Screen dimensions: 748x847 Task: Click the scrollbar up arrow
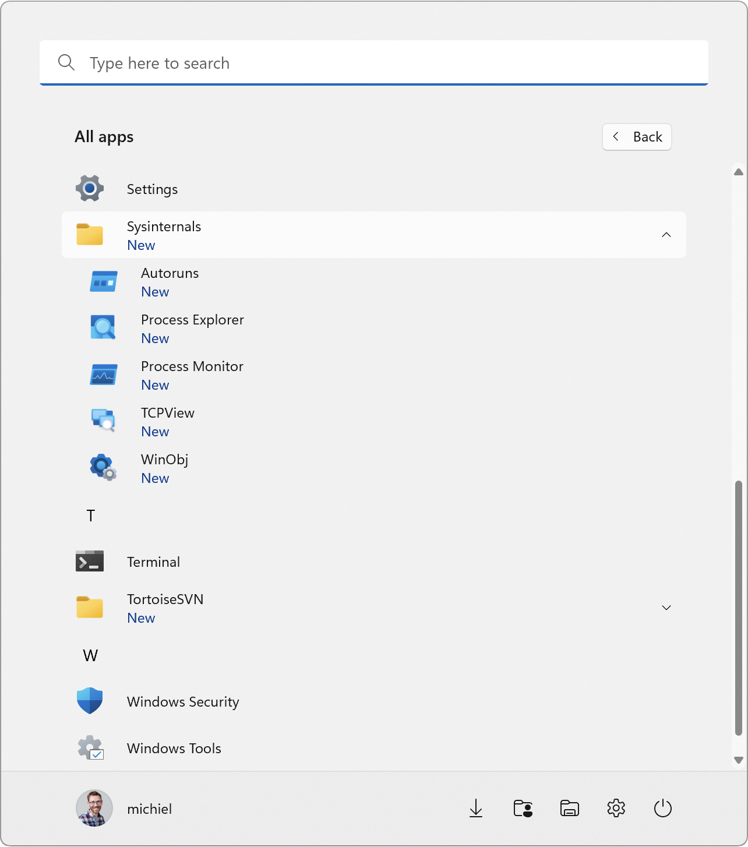coord(739,172)
